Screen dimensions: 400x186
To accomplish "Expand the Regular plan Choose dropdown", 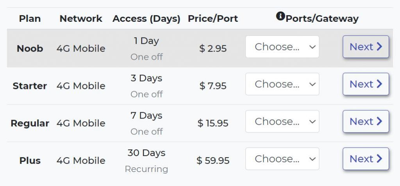I will click(282, 121).
